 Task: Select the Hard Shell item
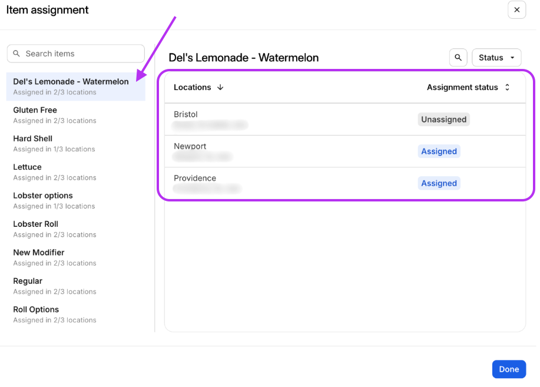76,144
